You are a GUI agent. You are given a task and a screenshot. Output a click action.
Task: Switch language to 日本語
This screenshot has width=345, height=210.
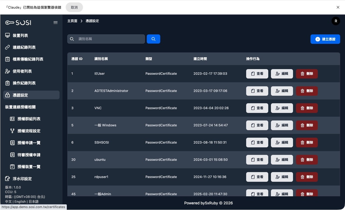pos(34,202)
